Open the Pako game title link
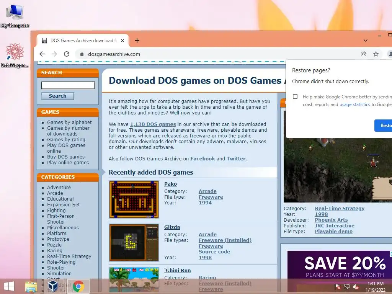The width and height of the screenshot is (392, 294). (170, 184)
